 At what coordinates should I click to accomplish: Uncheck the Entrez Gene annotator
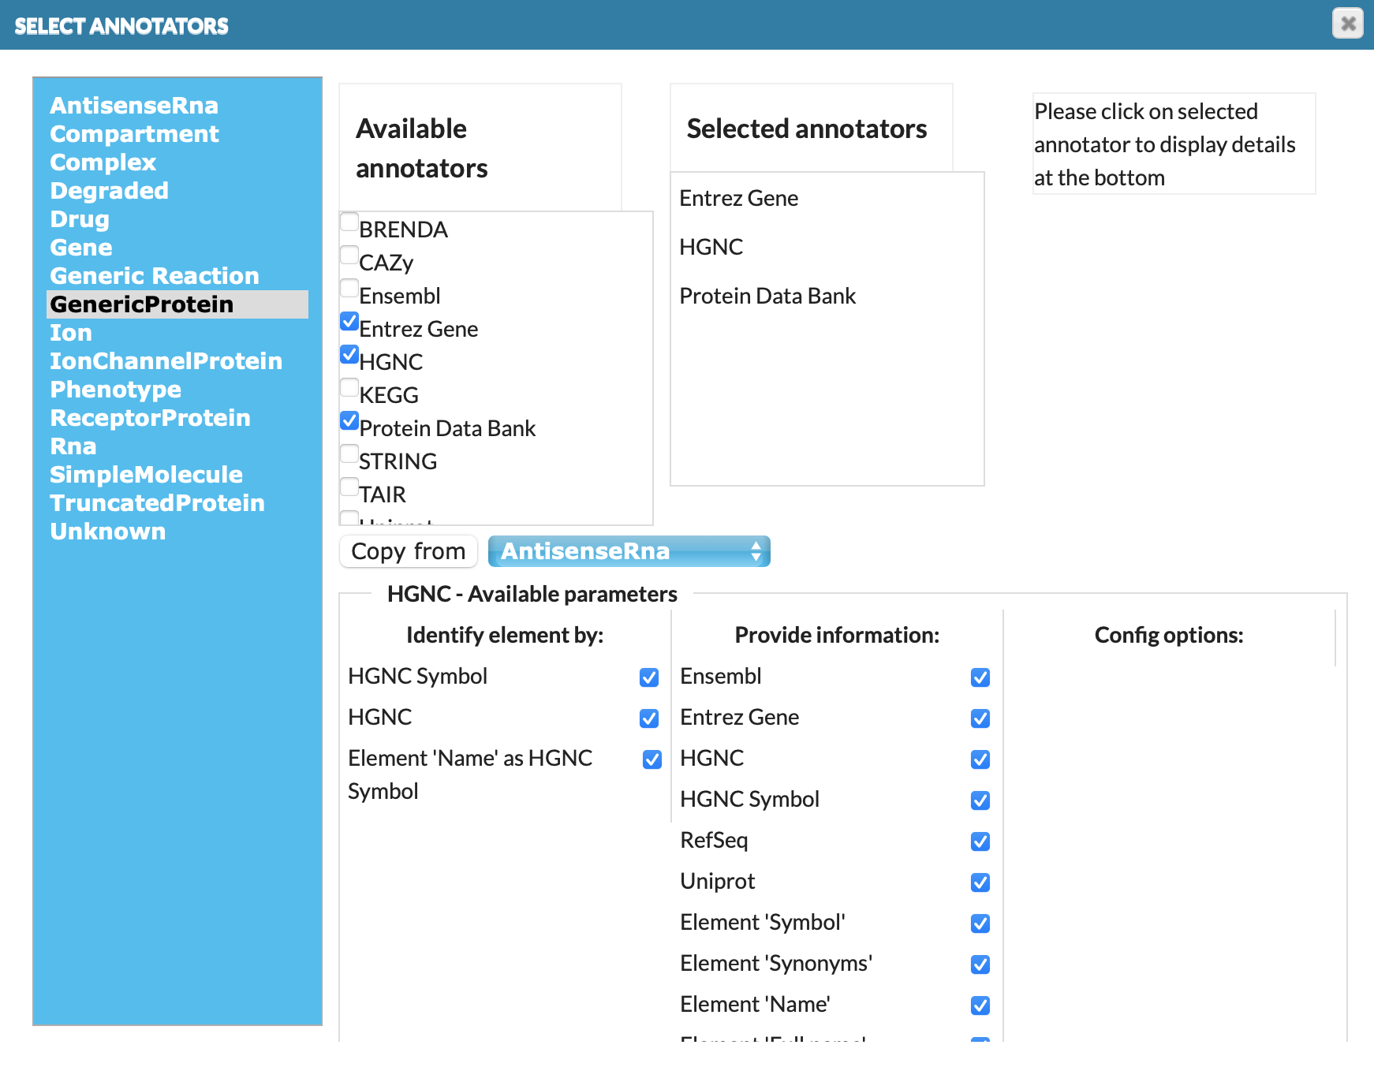pyautogui.click(x=349, y=322)
